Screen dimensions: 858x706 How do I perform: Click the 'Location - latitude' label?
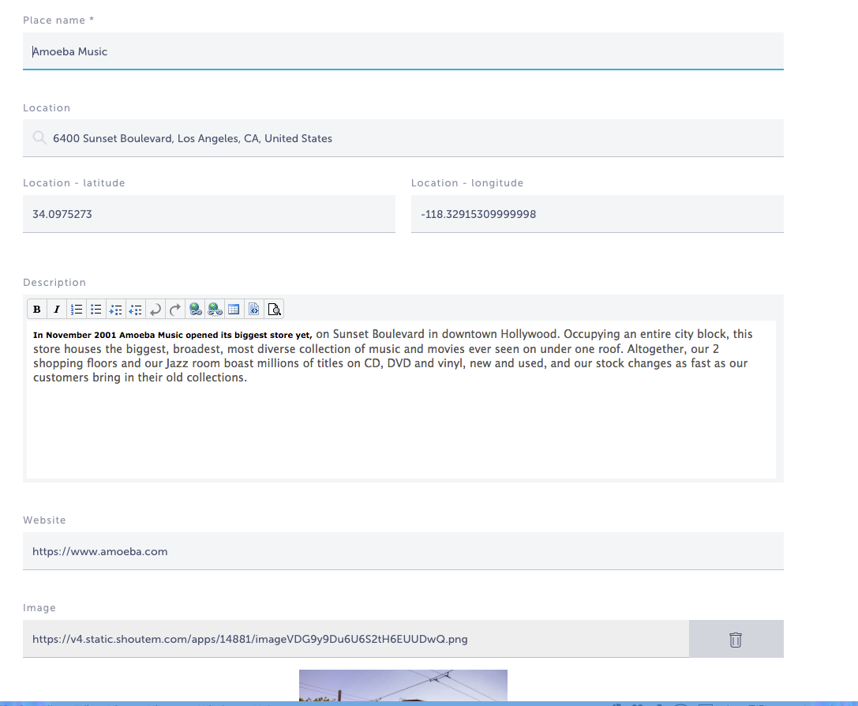tap(74, 182)
